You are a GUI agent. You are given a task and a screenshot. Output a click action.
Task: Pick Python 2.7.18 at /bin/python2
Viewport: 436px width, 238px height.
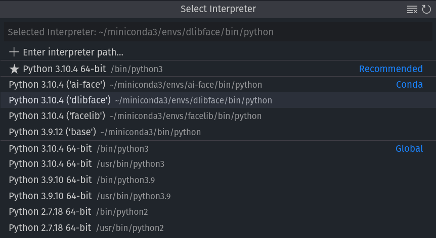coord(78,212)
